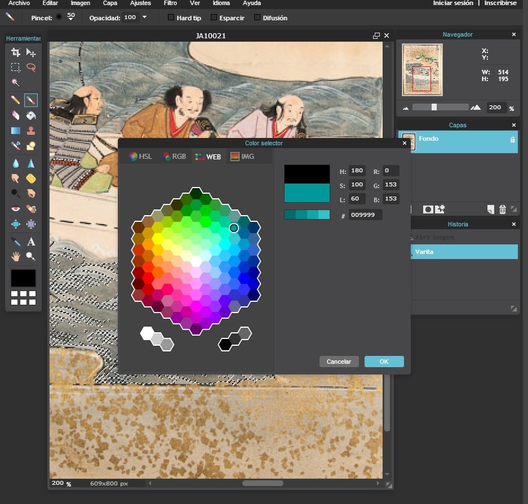The height and width of the screenshot is (504, 528).
Task: Select the Bloat tool
Action: coord(15,224)
